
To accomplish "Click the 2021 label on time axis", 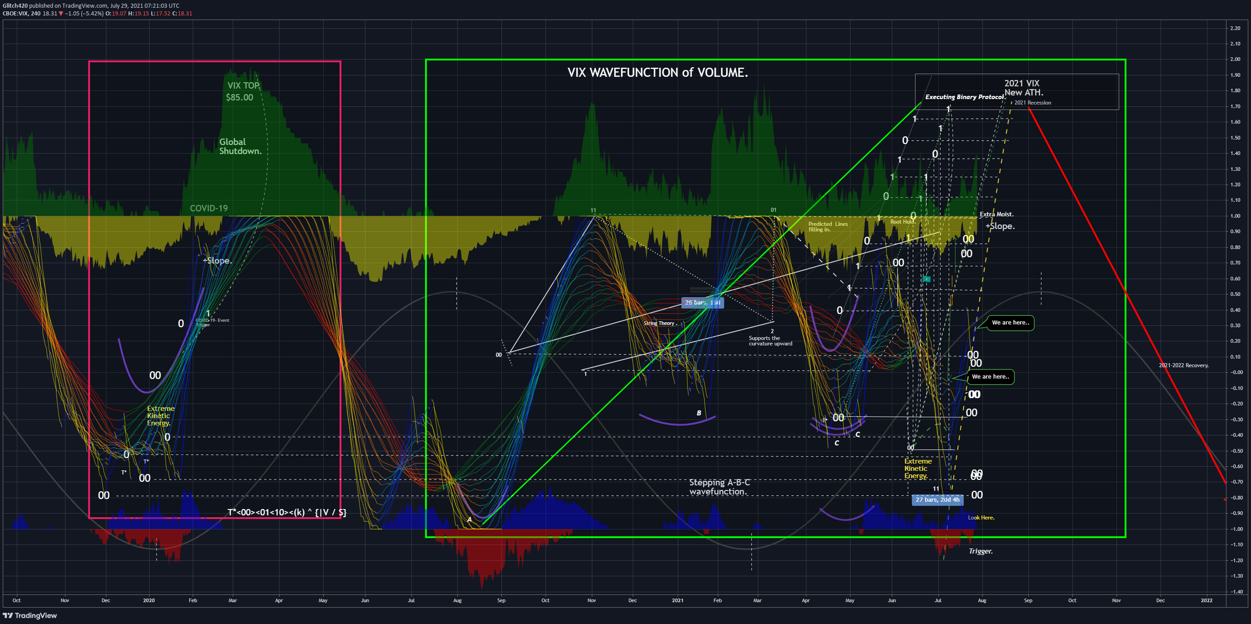I will tap(677, 601).
